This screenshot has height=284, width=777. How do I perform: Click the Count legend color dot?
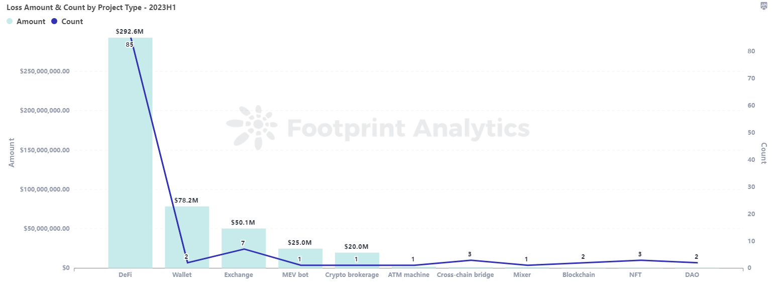tap(55, 22)
